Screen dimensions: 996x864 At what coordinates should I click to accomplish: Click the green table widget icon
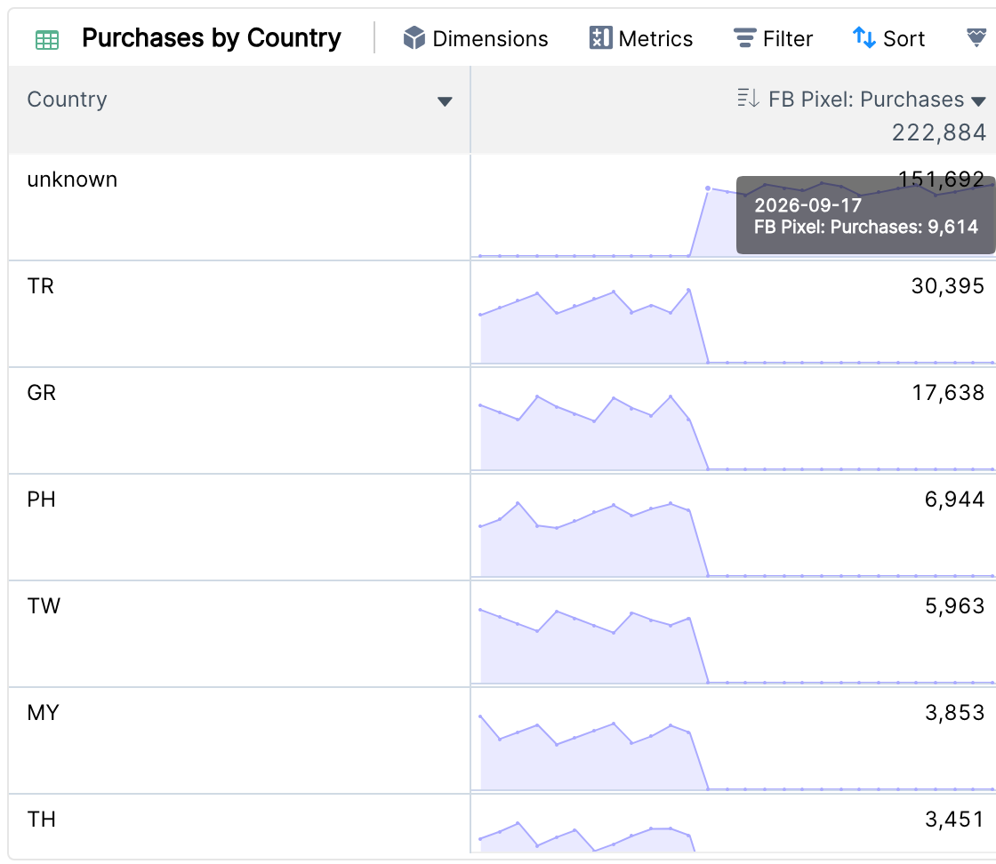[x=47, y=40]
